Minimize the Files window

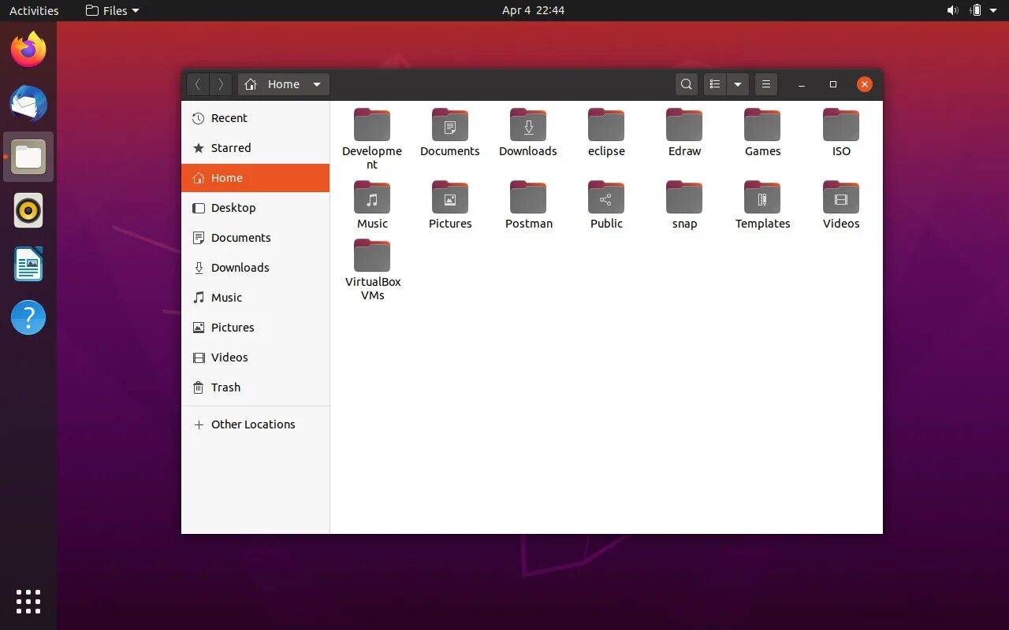click(802, 84)
